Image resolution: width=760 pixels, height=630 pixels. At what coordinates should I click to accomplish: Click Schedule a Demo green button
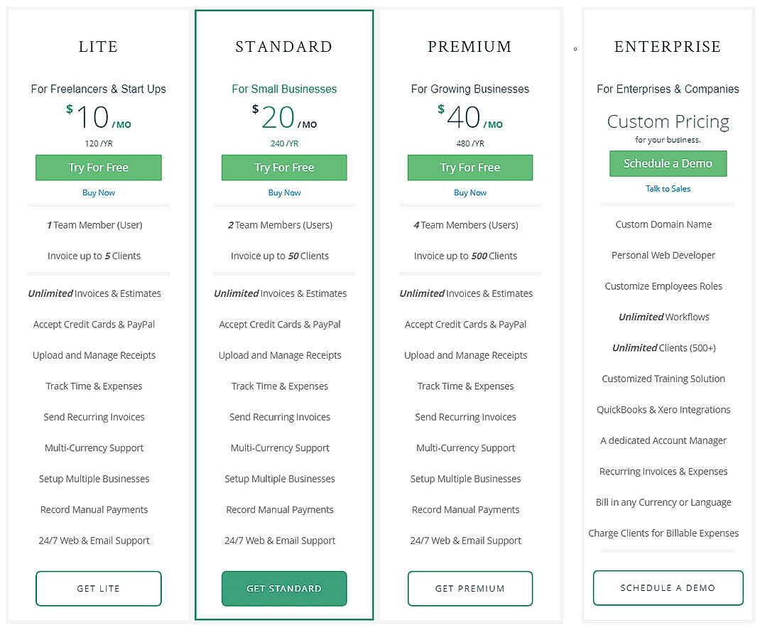point(668,163)
